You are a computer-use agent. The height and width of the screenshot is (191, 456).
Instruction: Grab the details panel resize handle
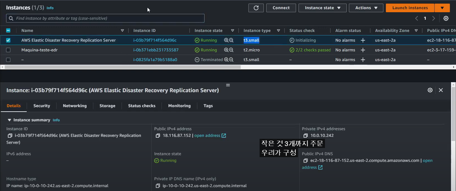click(x=228, y=85)
